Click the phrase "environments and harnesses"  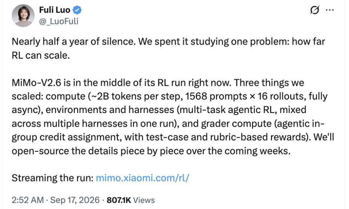pos(110,110)
